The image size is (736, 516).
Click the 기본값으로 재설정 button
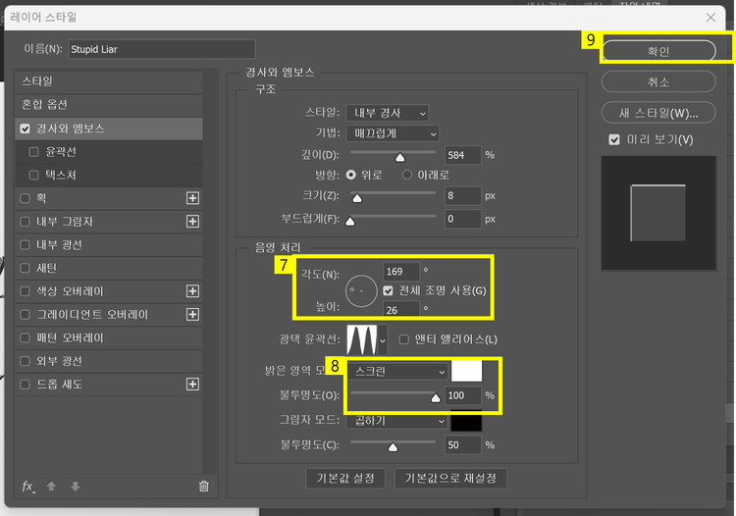(x=450, y=479)
